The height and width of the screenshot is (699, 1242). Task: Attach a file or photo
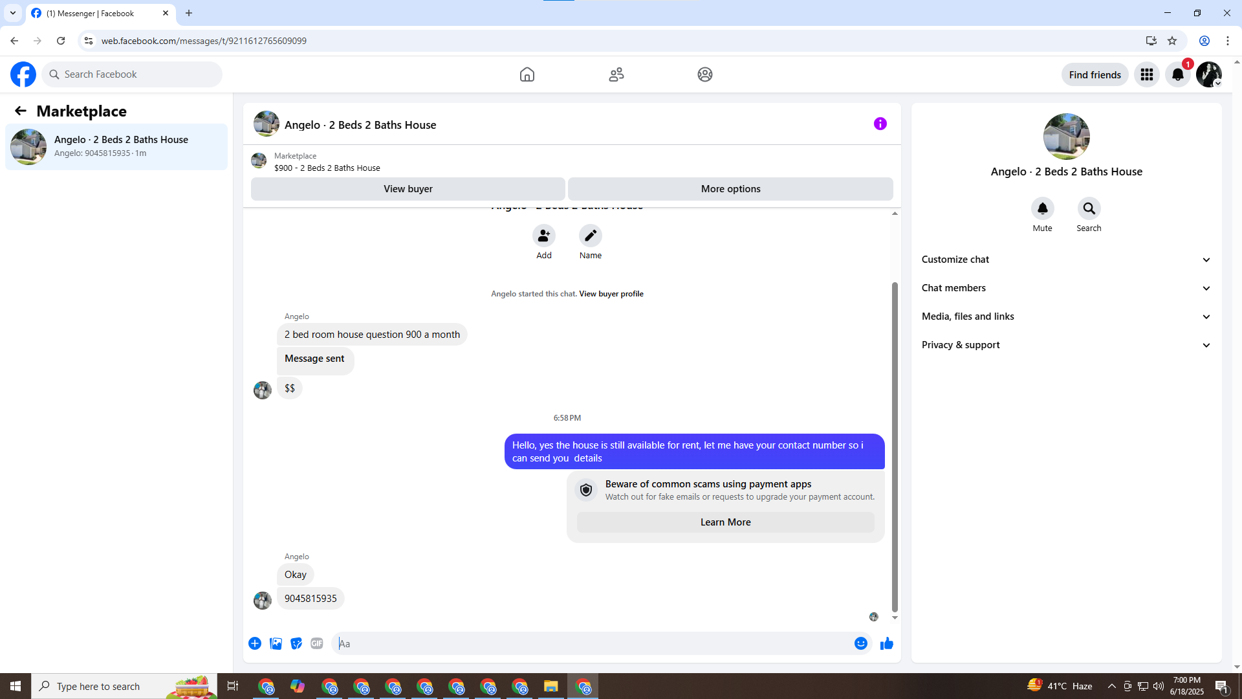(276, 643)
